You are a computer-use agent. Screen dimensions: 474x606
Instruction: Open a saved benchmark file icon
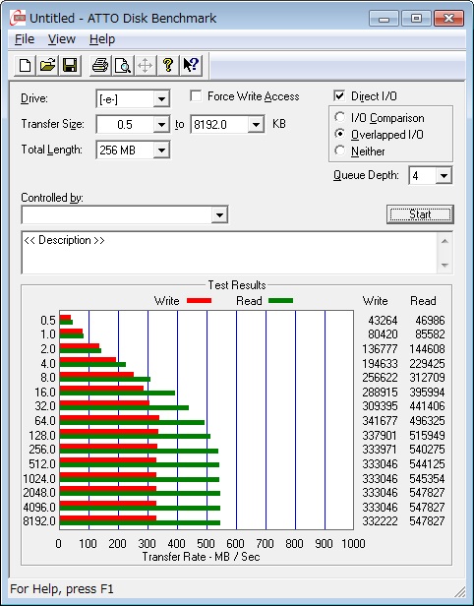tap(47, 65)
